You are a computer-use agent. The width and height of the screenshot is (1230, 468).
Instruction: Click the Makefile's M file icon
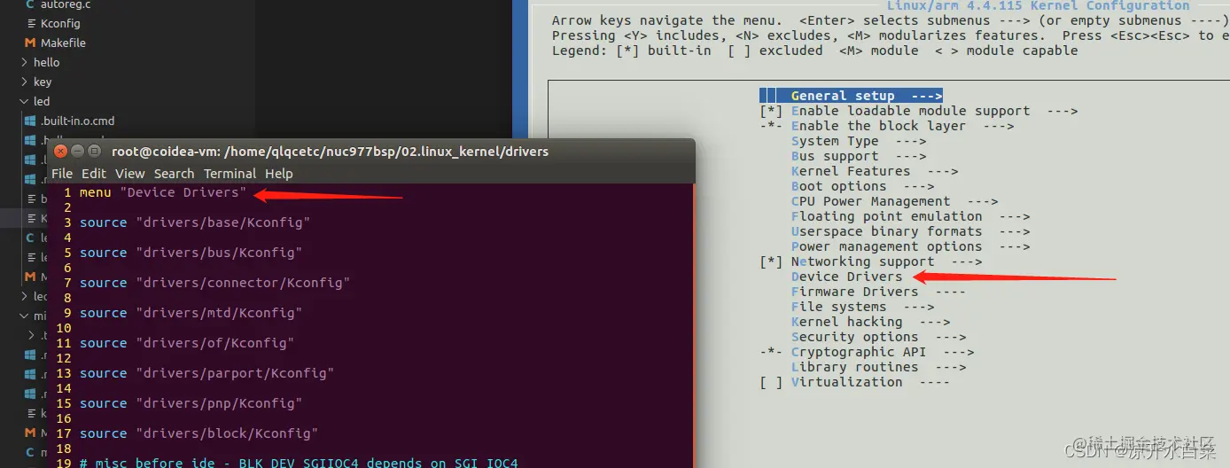[30, 43]
